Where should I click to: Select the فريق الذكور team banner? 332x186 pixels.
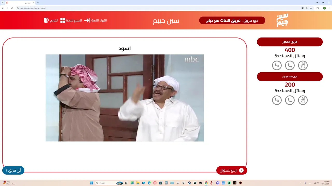tap(290, 42)
